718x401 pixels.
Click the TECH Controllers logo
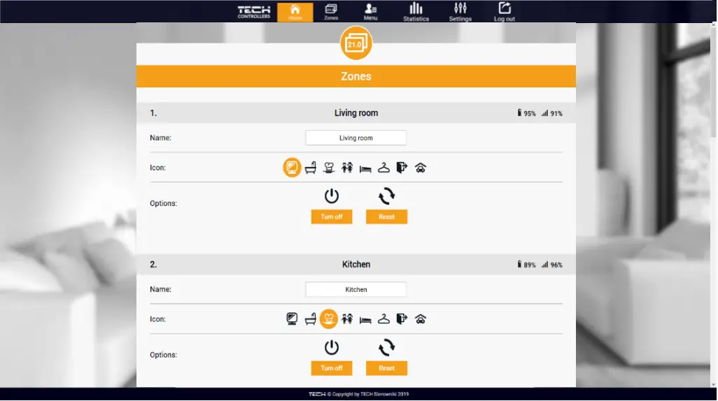[254, 12]
